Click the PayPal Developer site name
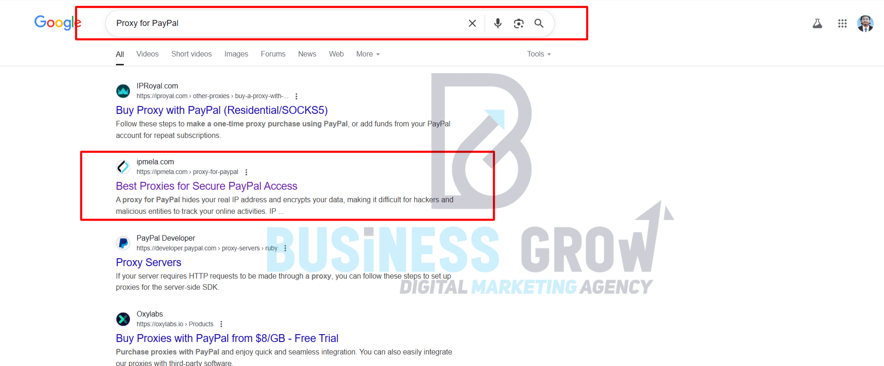 tap(166, 238)
